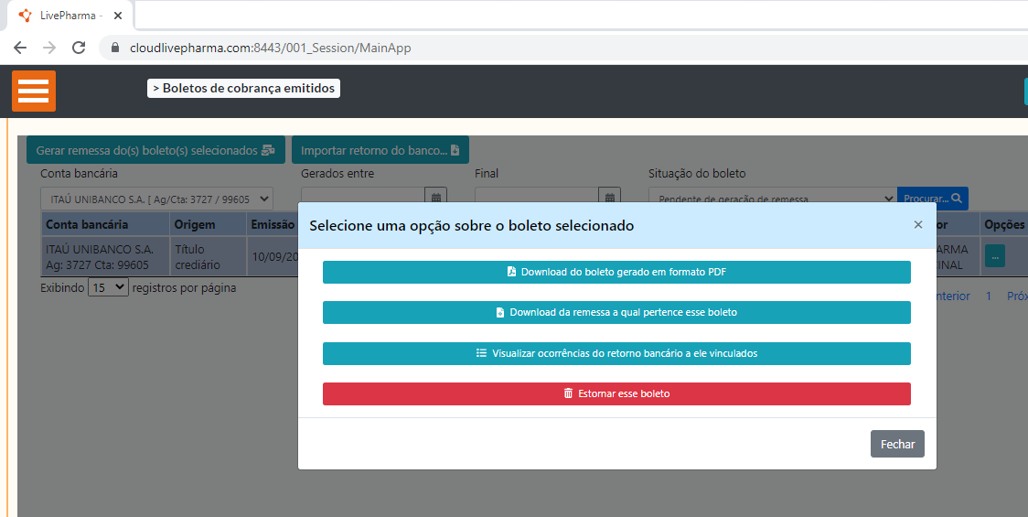Click the Fechar button
1028x517 pixels.
(x=897, y=444)
